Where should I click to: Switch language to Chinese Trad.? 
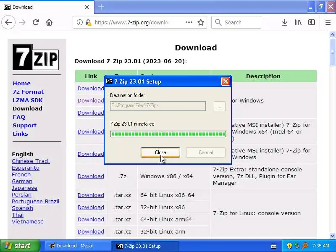coord(31,161)
